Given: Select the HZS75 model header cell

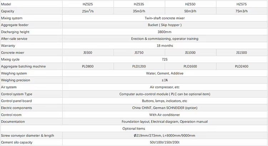Looking at the screenshot, I should tap(242, 4).
